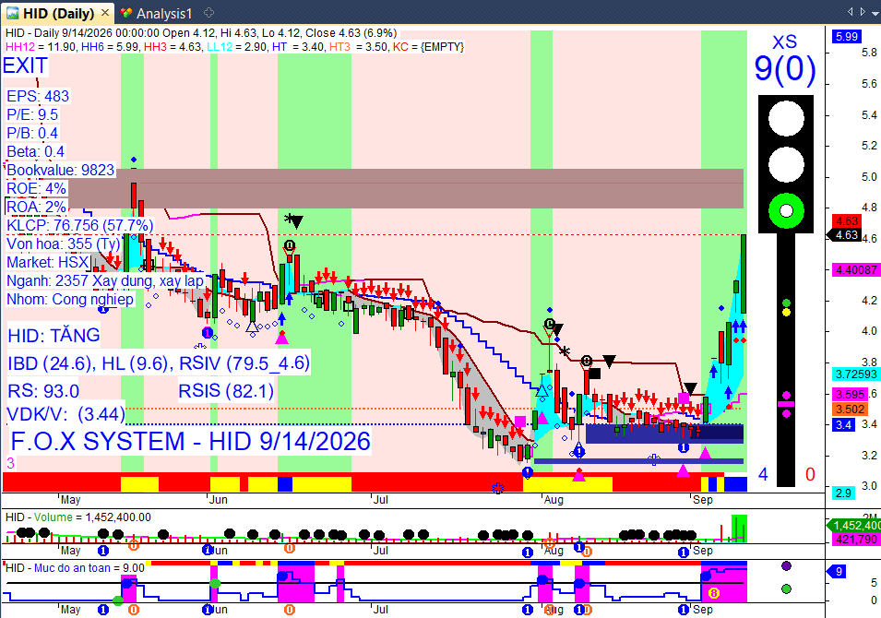Image resolution: width=881 pixels, height=618 pixels.
Task: Click the 'RS: 93.0' value
Action: 43,391
